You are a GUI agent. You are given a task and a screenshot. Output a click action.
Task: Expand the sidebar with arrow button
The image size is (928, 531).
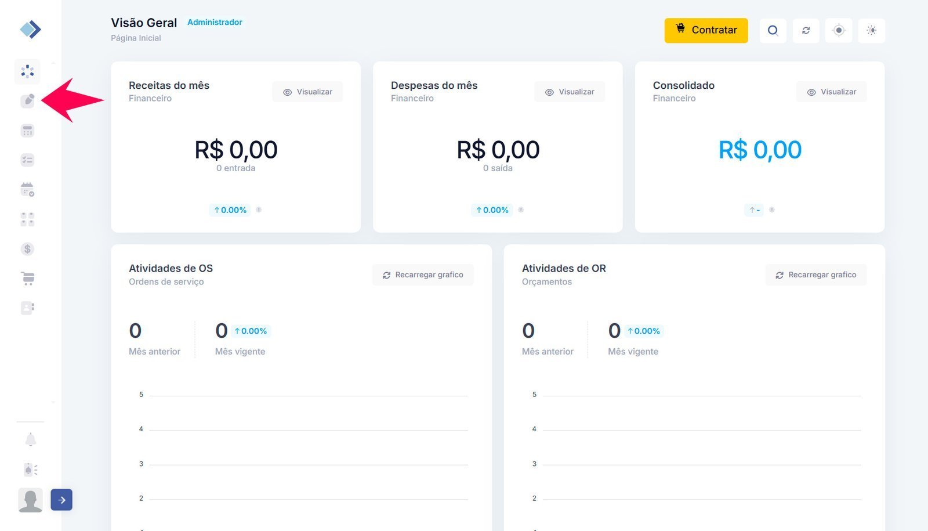coord(61,500)
